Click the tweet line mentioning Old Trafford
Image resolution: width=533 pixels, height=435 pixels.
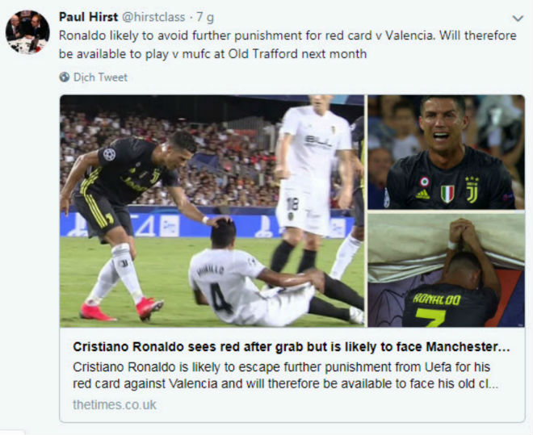pos(212,54)
